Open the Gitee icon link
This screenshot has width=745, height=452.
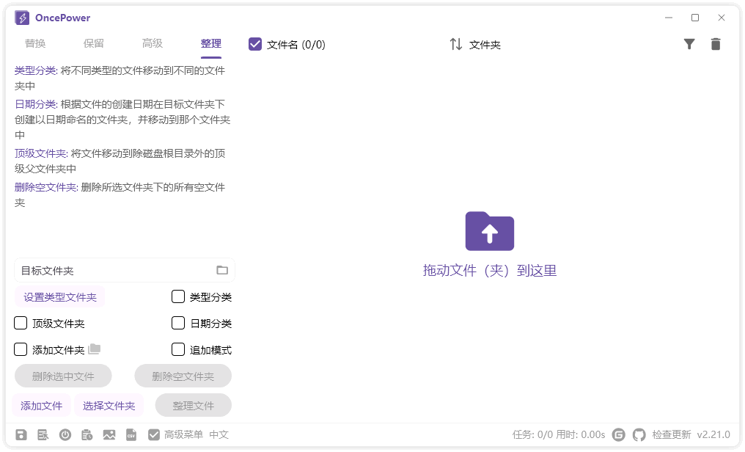[619, 434]
